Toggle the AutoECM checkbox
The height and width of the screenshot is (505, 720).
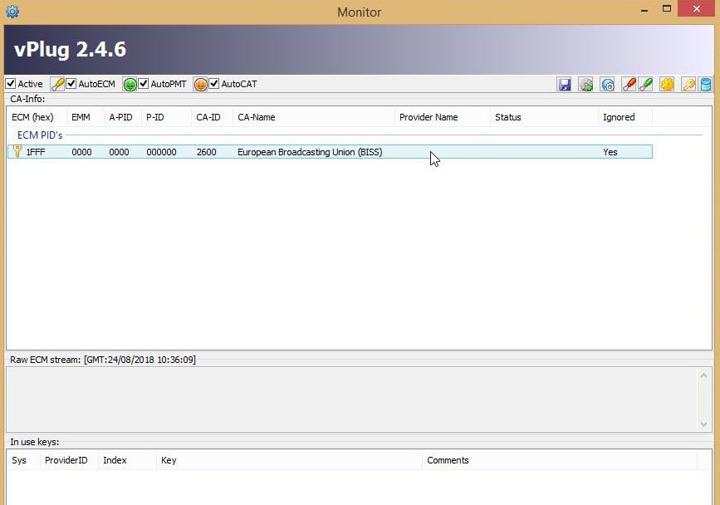click(x=71, y=84)
